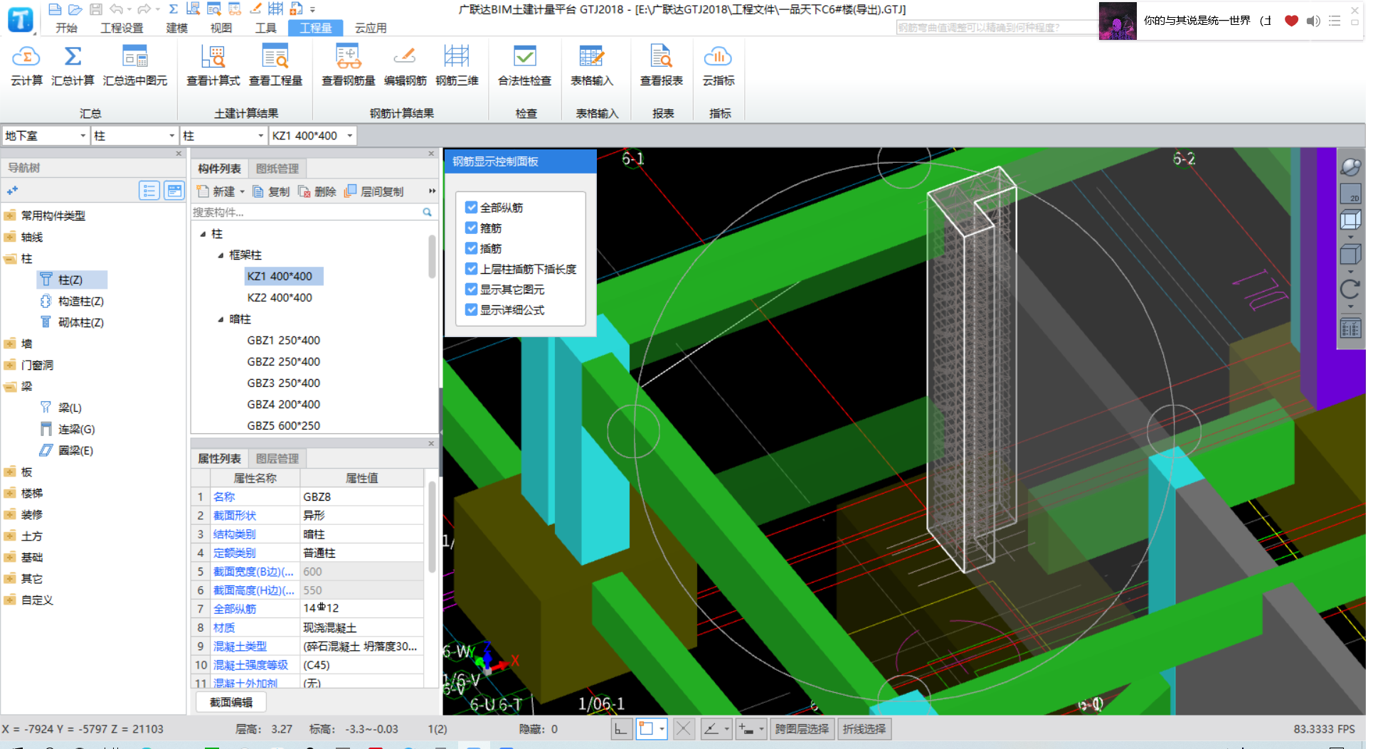Click the music player album thumbnail
Image resolution: width=1373 pixels, height=749 pixels.
click(1118, 21)
